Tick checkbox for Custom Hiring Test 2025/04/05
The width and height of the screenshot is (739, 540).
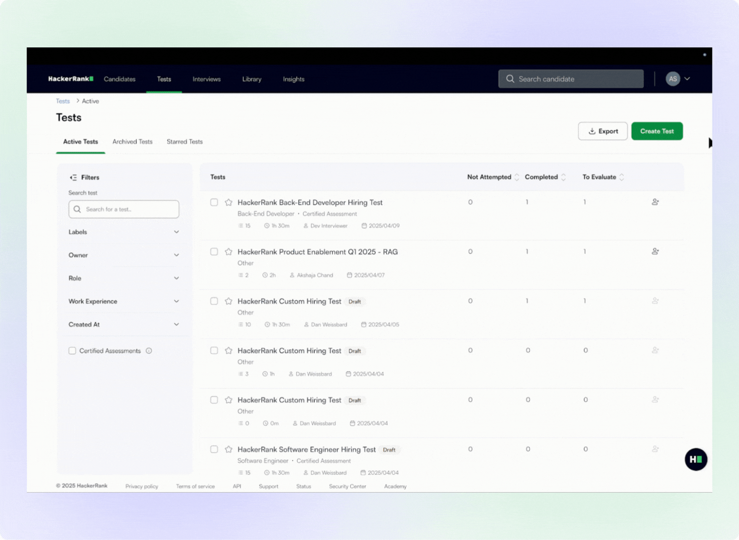coord(214,301)
